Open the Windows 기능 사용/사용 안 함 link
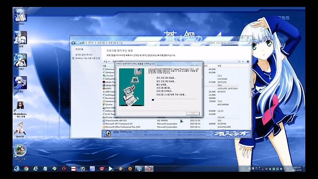318x179 pixels. click(x=87, y=58)
